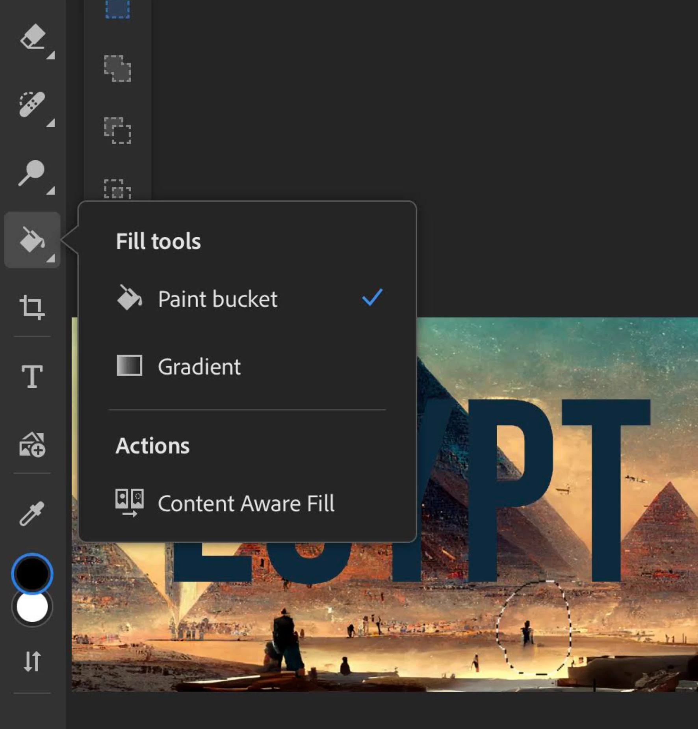The height and width of the screenshot is (729, 698).
Task: Choose the white background color swatch
Action: (x=32, y=607)
